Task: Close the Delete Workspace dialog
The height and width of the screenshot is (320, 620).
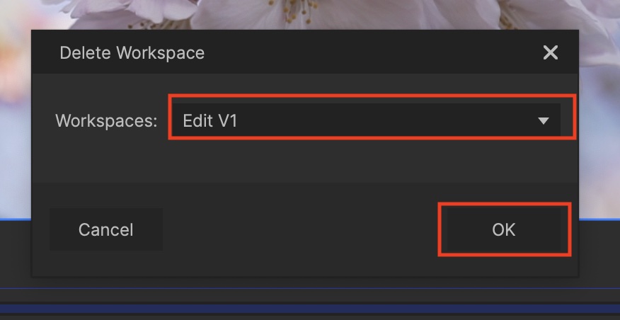Action: [550, 52]
